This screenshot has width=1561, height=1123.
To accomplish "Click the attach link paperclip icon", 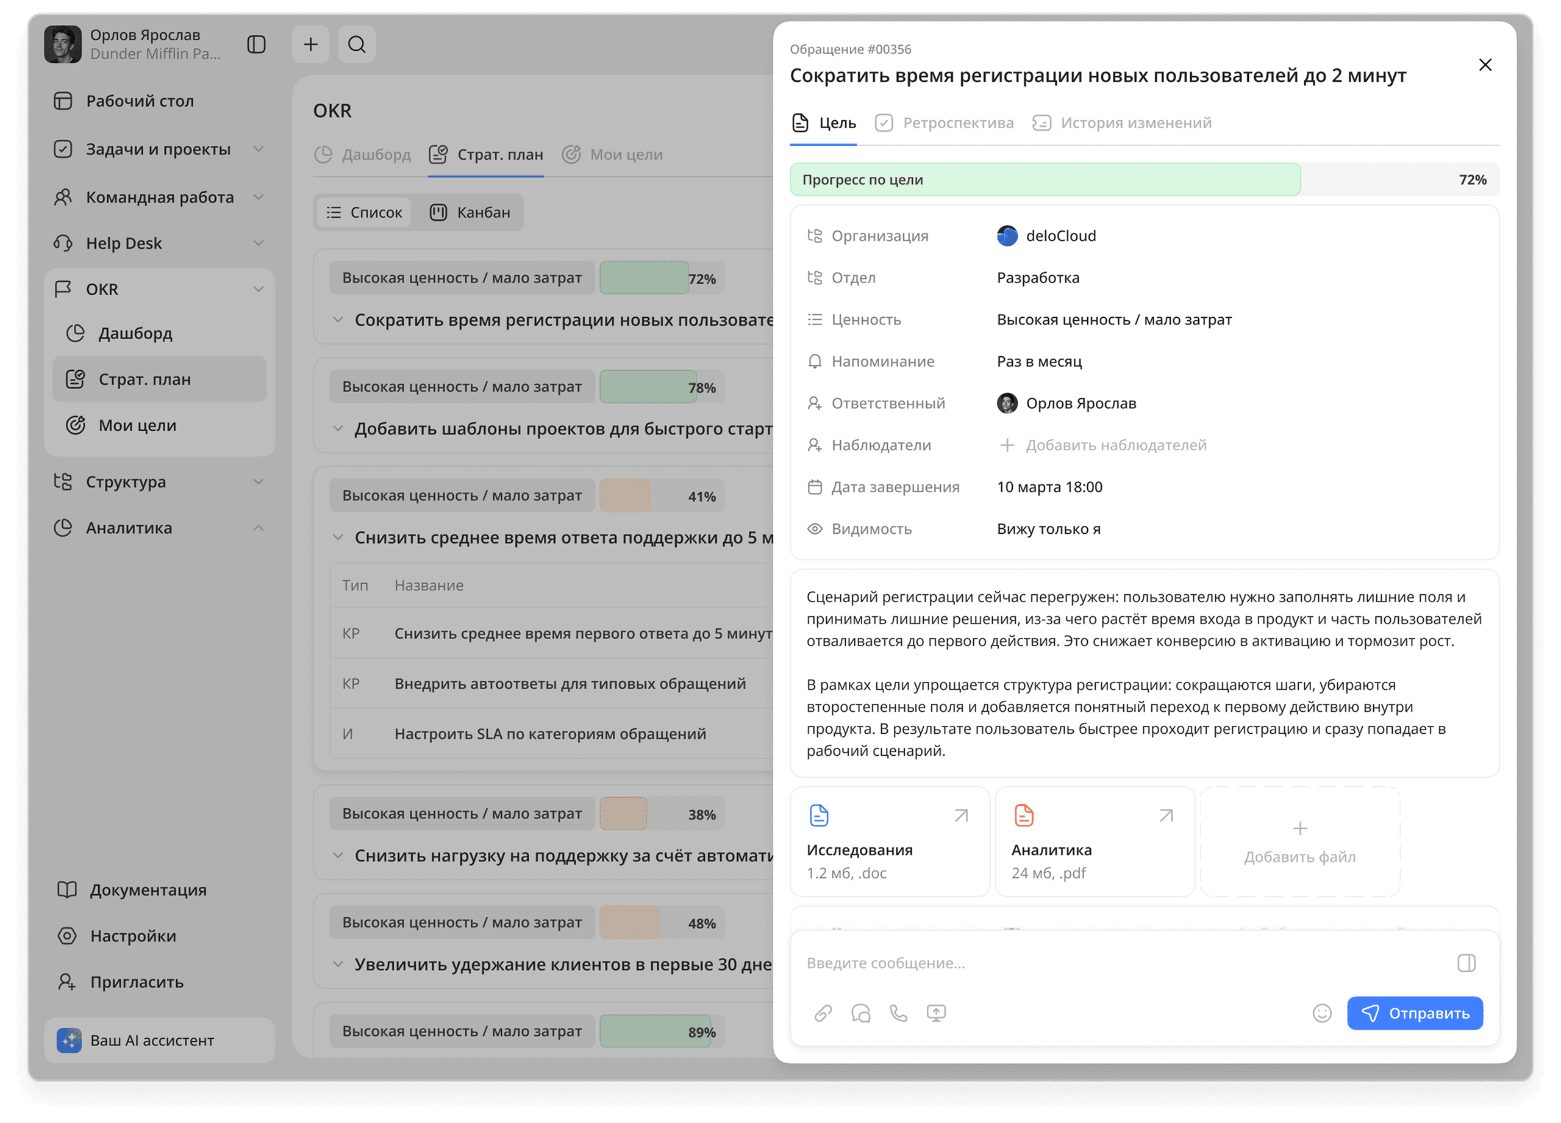I will pyautogui.click(x=823, y=1013).
